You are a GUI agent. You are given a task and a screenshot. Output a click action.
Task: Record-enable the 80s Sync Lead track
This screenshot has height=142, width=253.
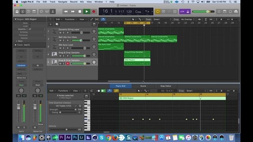click(x=68, y=48)
